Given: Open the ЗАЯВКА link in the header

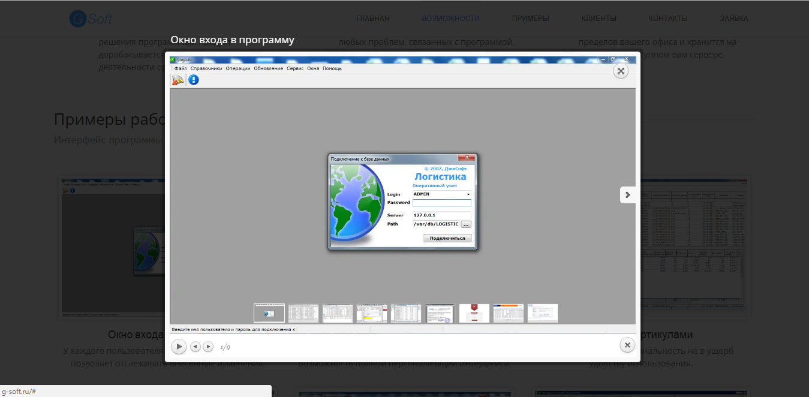Looking at the screenshot, I should click(x=733, y=19).
